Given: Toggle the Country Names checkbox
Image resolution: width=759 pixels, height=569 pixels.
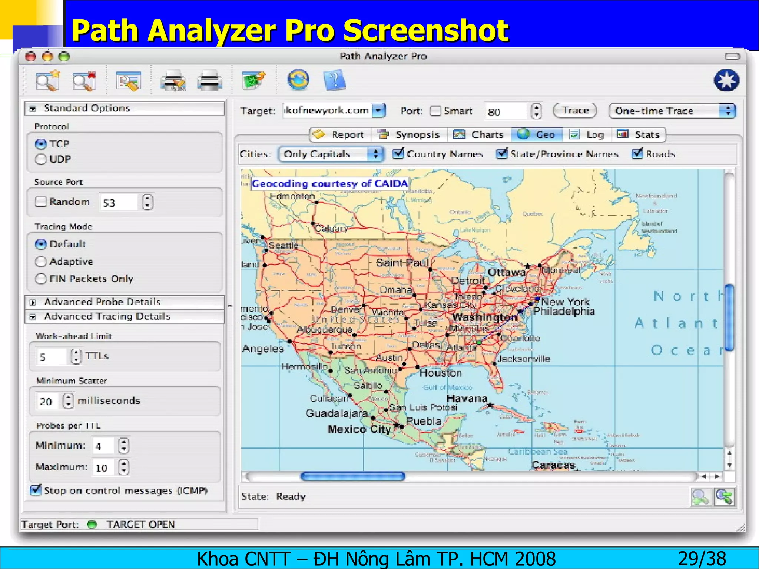Looking at the screenshot, I should pos(398,153).
